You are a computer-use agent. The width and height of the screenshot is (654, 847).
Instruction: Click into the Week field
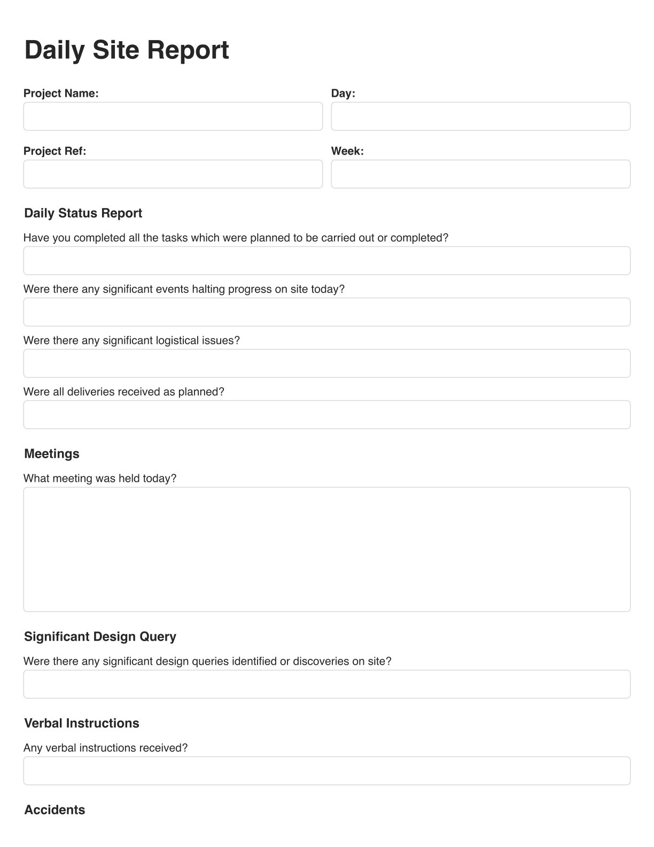point(480,174)
